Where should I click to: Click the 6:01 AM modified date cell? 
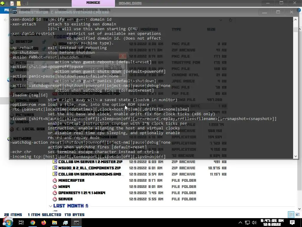(x=146, y=168)
